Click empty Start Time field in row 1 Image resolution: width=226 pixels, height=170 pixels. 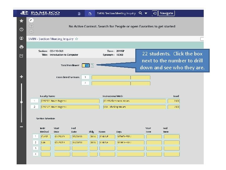[154, 136]
